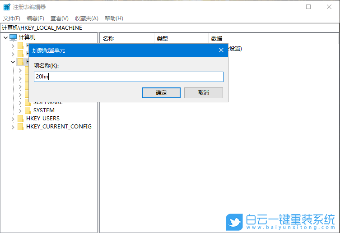Expand the SOFTWARE key partly behind dialog
This screenshot has height=233, width=340.
(x=20, y=103)
